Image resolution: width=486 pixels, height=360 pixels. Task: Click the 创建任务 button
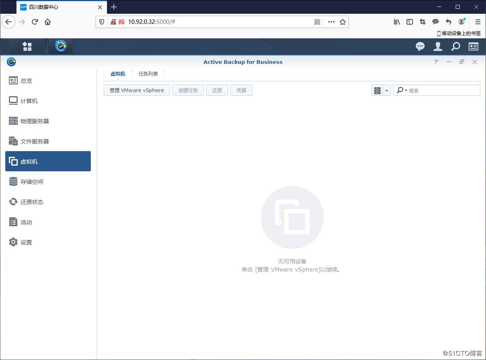[x=188, y=90]
